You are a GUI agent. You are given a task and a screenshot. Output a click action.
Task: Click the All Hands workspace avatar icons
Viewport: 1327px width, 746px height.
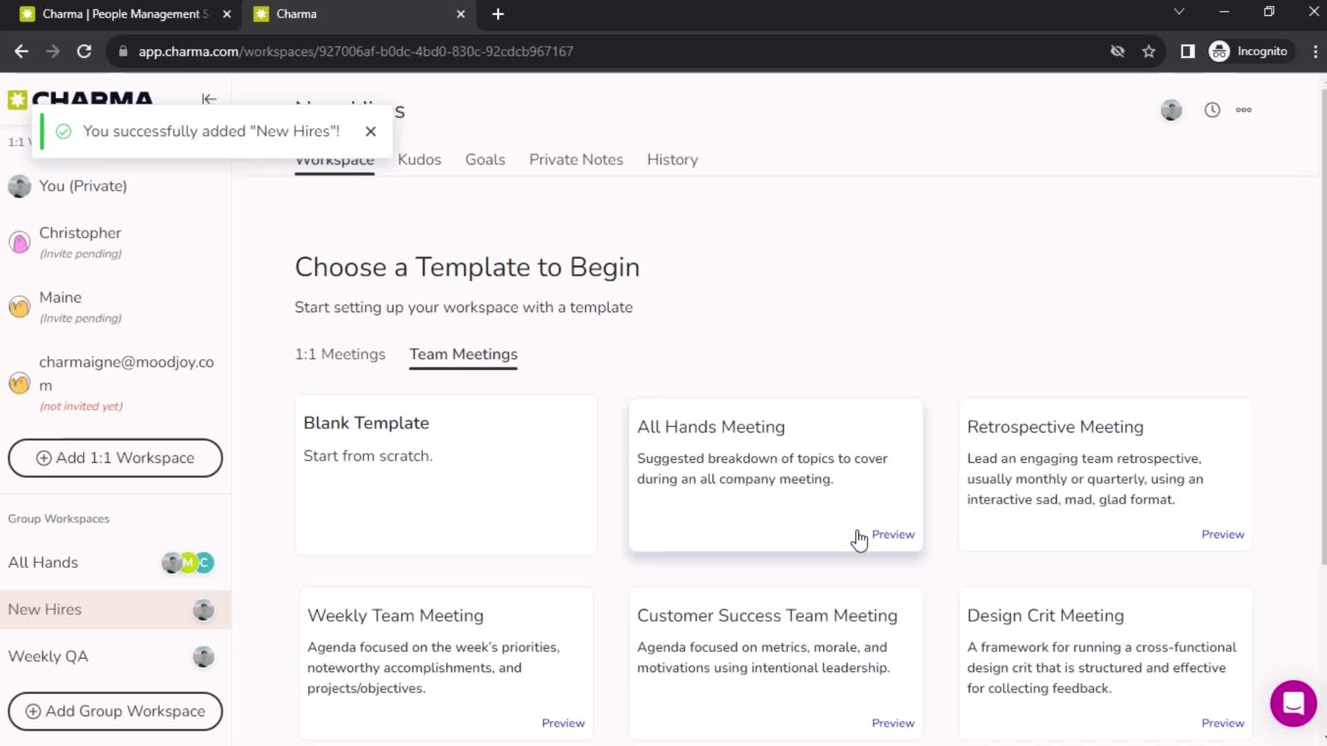pyautogui.click(x=187, y=562)
